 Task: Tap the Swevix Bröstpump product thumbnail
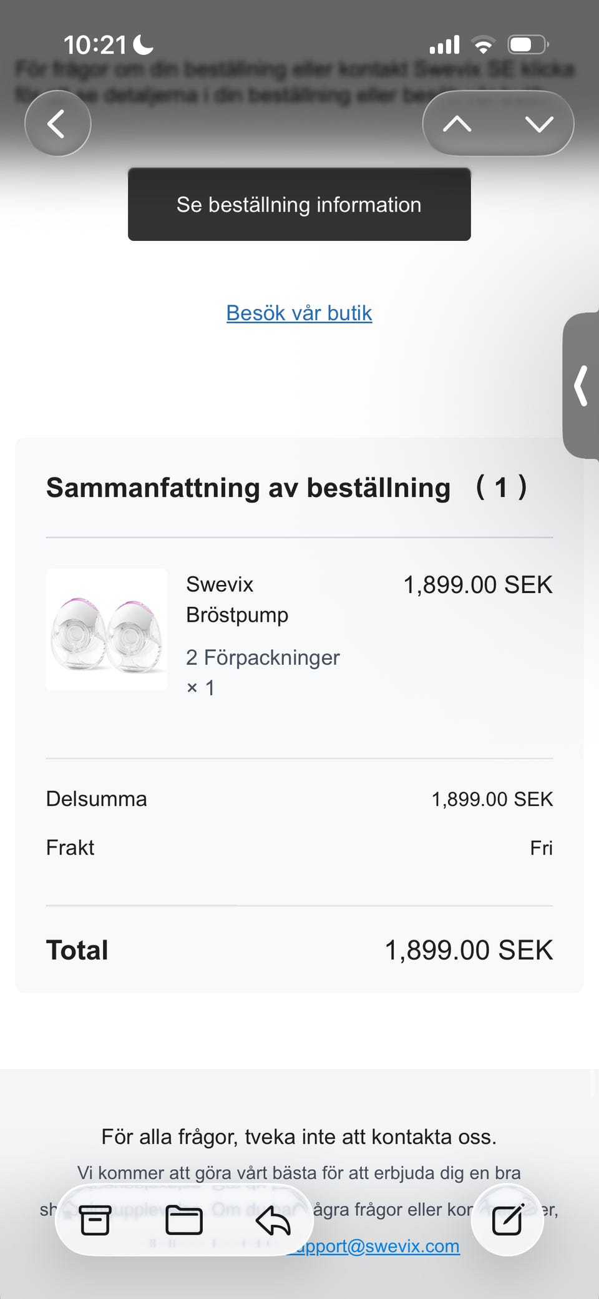pos(107,629)
